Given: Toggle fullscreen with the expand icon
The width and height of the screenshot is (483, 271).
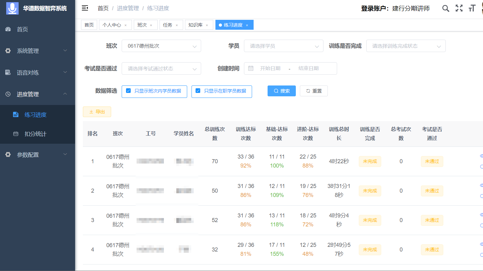Looking at the screenshot, I should tap(459, 8).
